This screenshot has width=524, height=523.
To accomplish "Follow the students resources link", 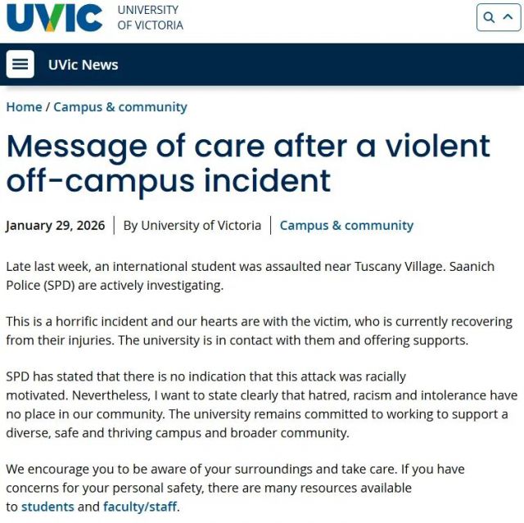I will coord(47,507).
